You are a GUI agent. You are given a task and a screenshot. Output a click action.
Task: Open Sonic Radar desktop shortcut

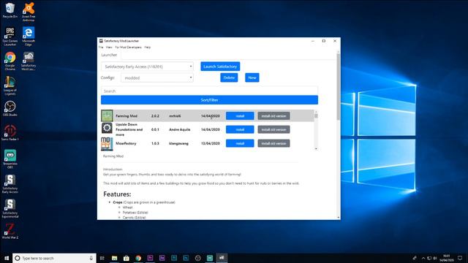(x=10, y=133)
